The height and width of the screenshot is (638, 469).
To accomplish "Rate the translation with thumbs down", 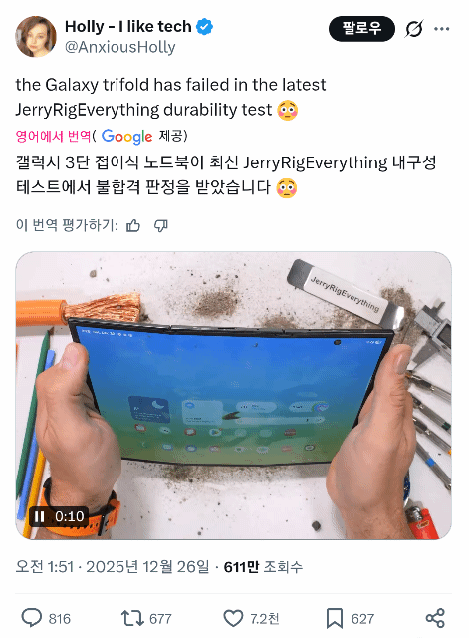I will pos(161,225).
